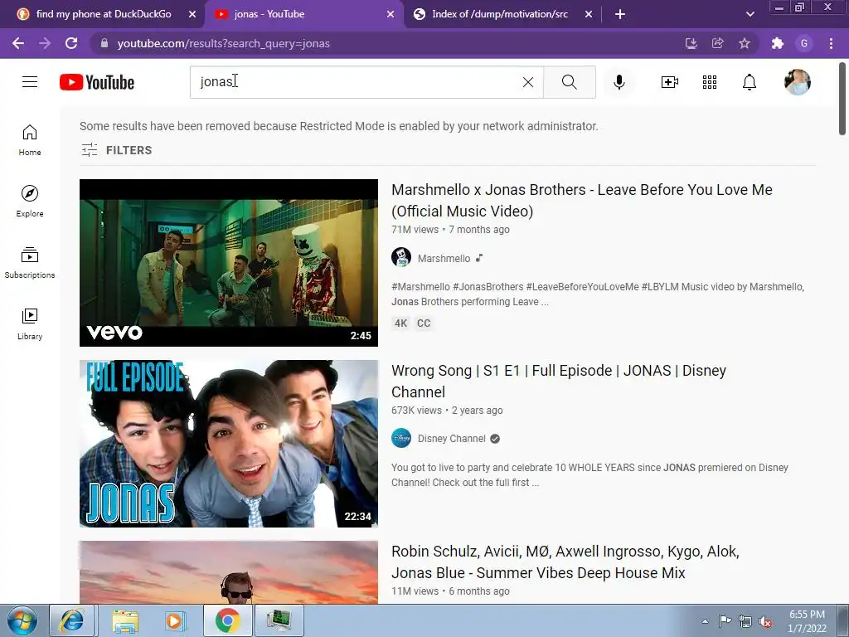This screenshot has width=849, height=637.
Task: Open Explore in the sidebar
Action: click(30, 202)
